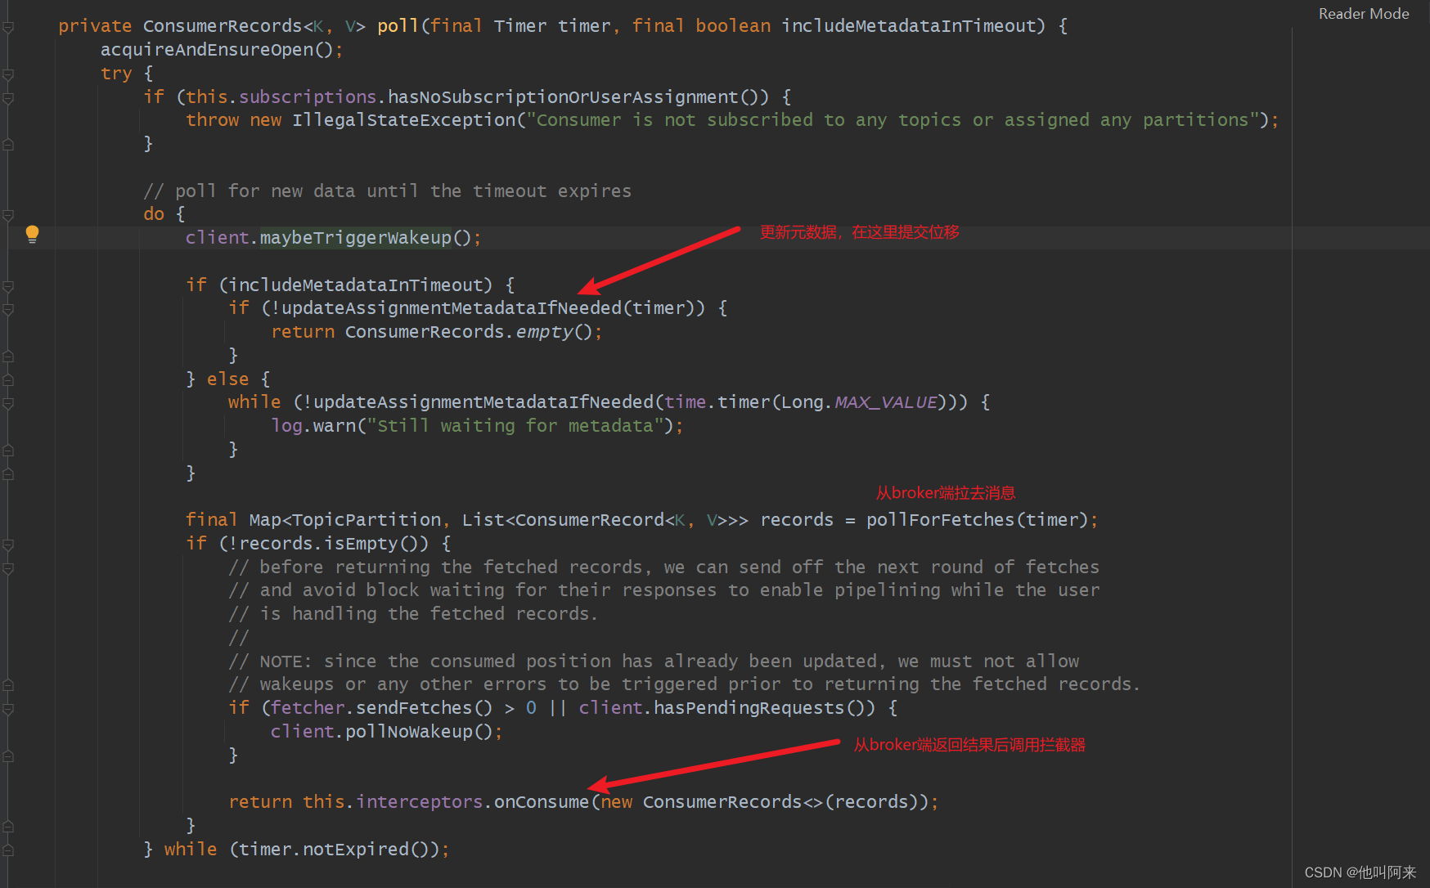Click the fold end marker at 'while (timer.notExpired())'
Screen dimensions: 1430x888
click(x=8, y=850)
